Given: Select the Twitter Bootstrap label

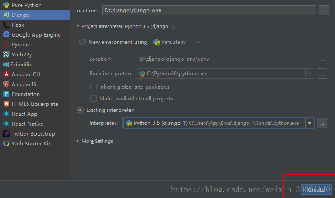Looking at the screenshot, I should click(33, 133).
